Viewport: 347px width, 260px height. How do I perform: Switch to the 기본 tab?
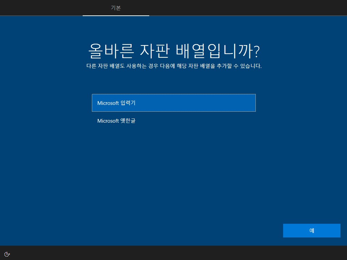(x=116, y=8)
